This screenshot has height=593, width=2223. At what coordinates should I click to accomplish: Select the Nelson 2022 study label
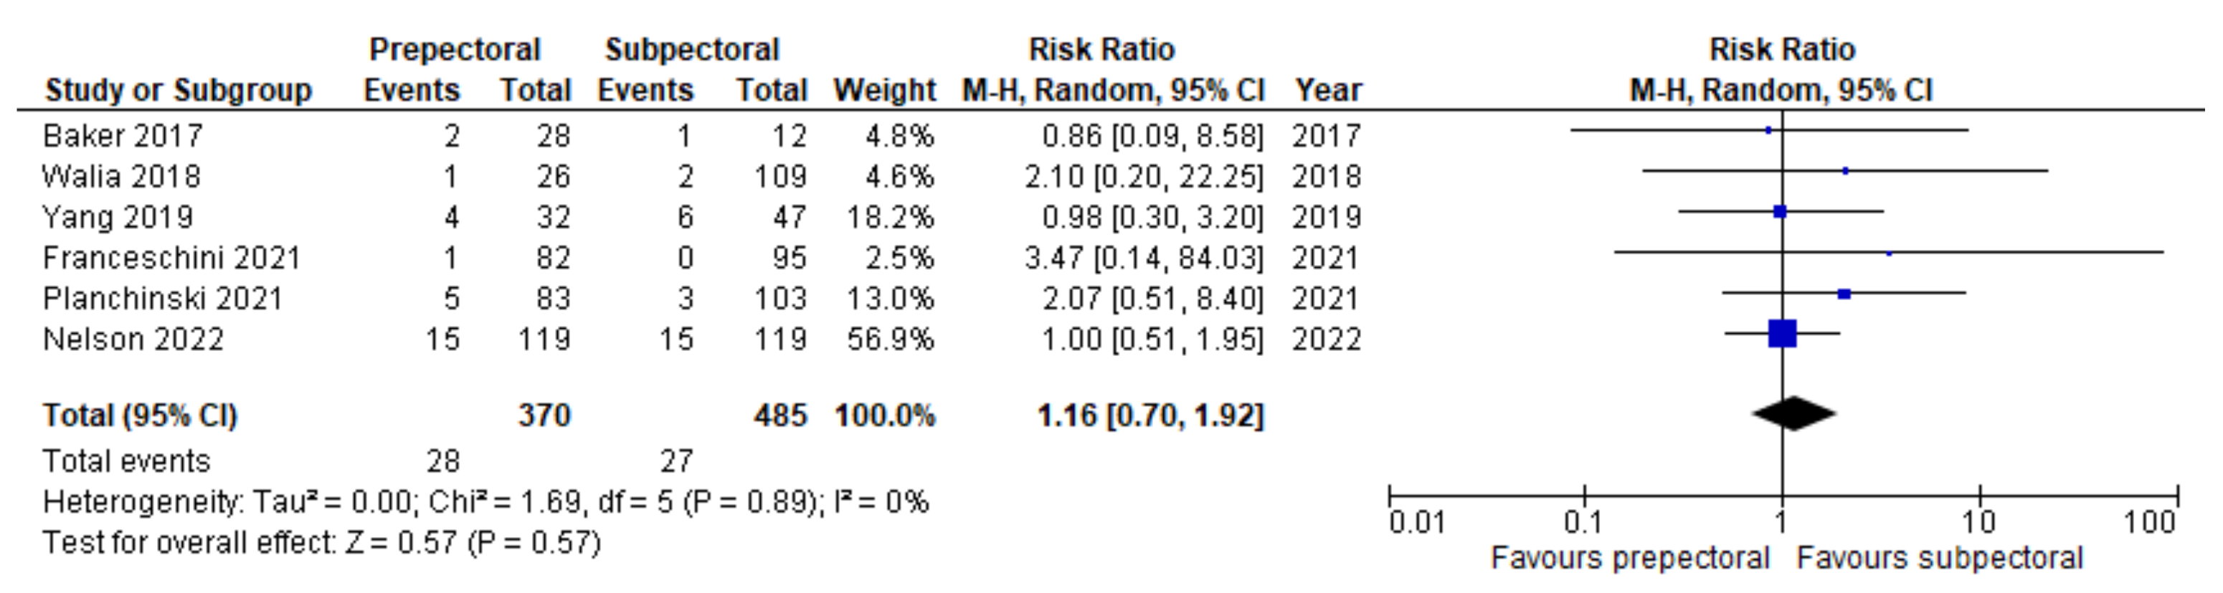click(x=133, y=339)
